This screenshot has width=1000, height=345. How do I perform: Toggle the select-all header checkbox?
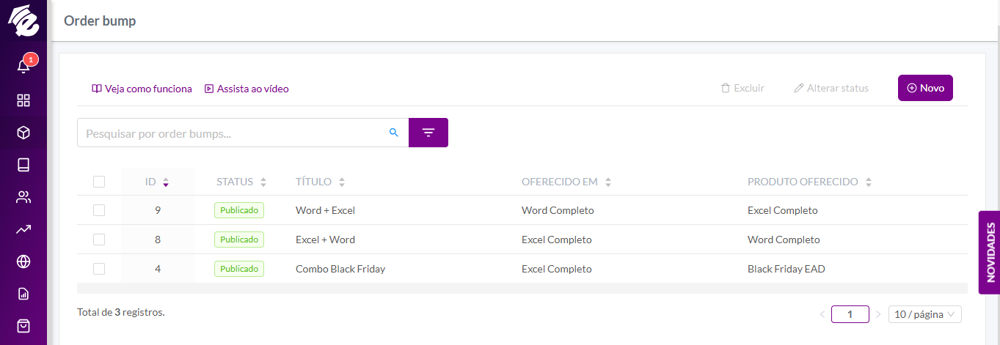coord(99,182)
